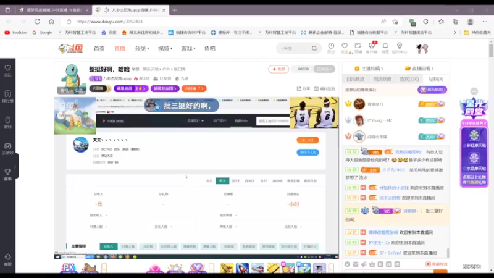Click the 友邻 plus button
Viewport: 494px width, 278px height.
pos(278,69)
